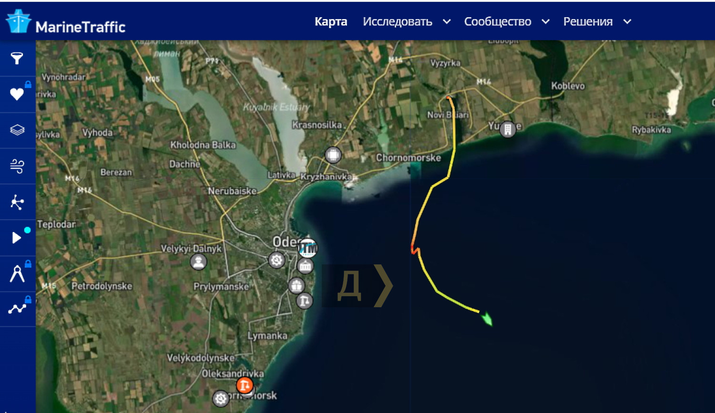The height and width of the screenshot is (413, 715).
Task: Click the person marker near Velykyi Dalnyk
Action: tap(198, 262)
